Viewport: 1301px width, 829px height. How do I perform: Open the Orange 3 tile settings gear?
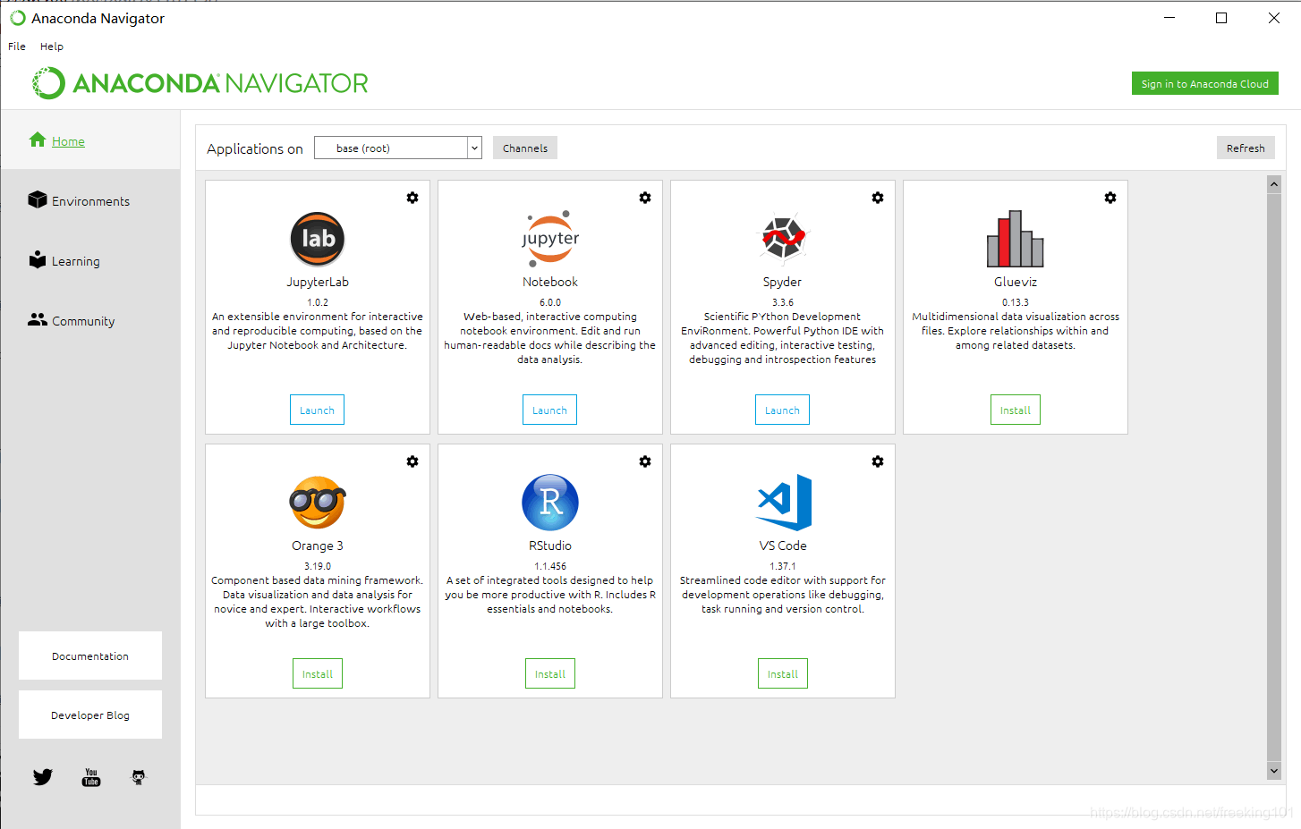click(412, 461)
